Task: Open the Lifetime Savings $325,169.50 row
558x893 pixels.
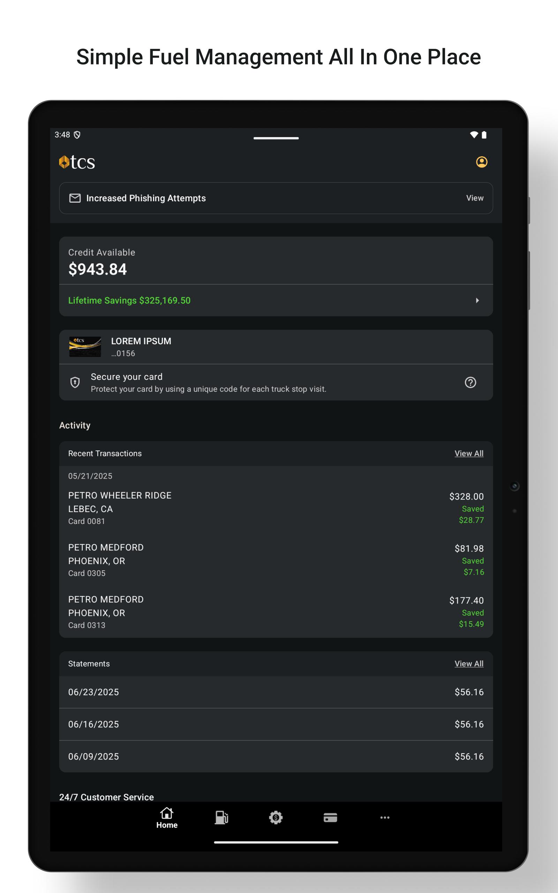Action: 276,300
